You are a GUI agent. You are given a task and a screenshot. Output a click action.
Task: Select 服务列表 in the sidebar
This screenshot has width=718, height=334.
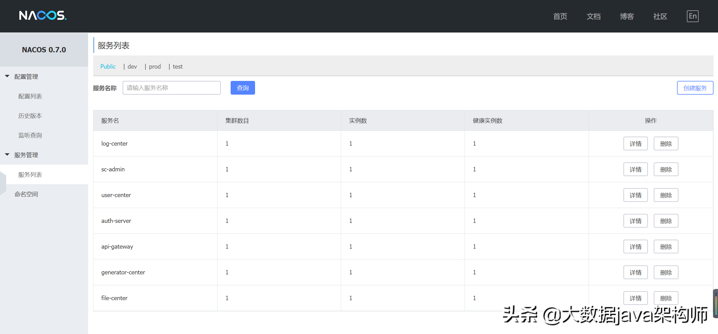point(30,175)
